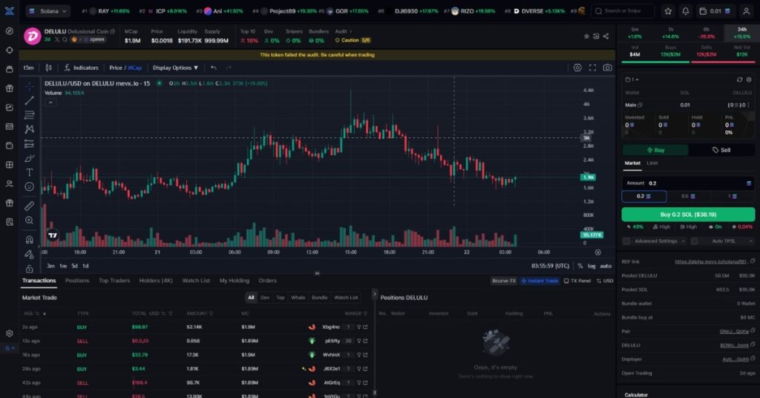Enter fullscreen chart mode
Screen dimensions: 760x398
tap(592, 68)
